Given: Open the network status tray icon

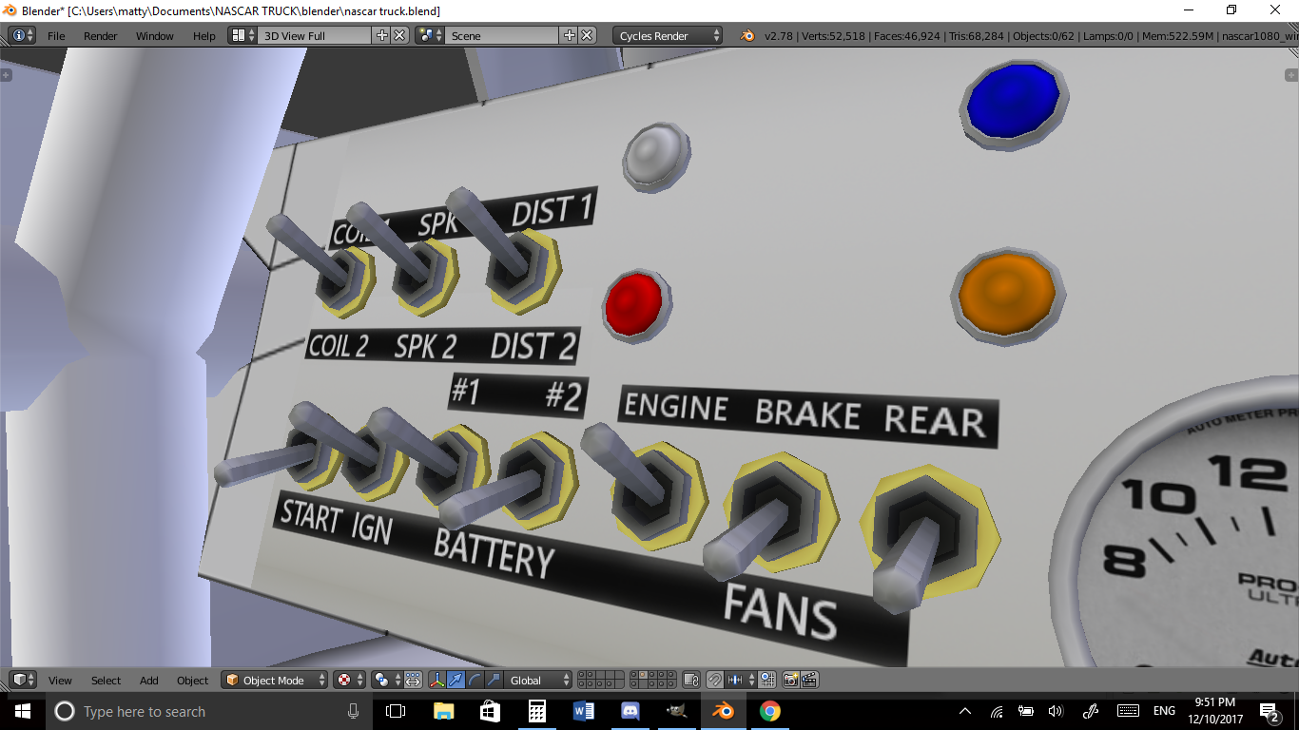Looking at the screenshot, I should click(997, 711).
